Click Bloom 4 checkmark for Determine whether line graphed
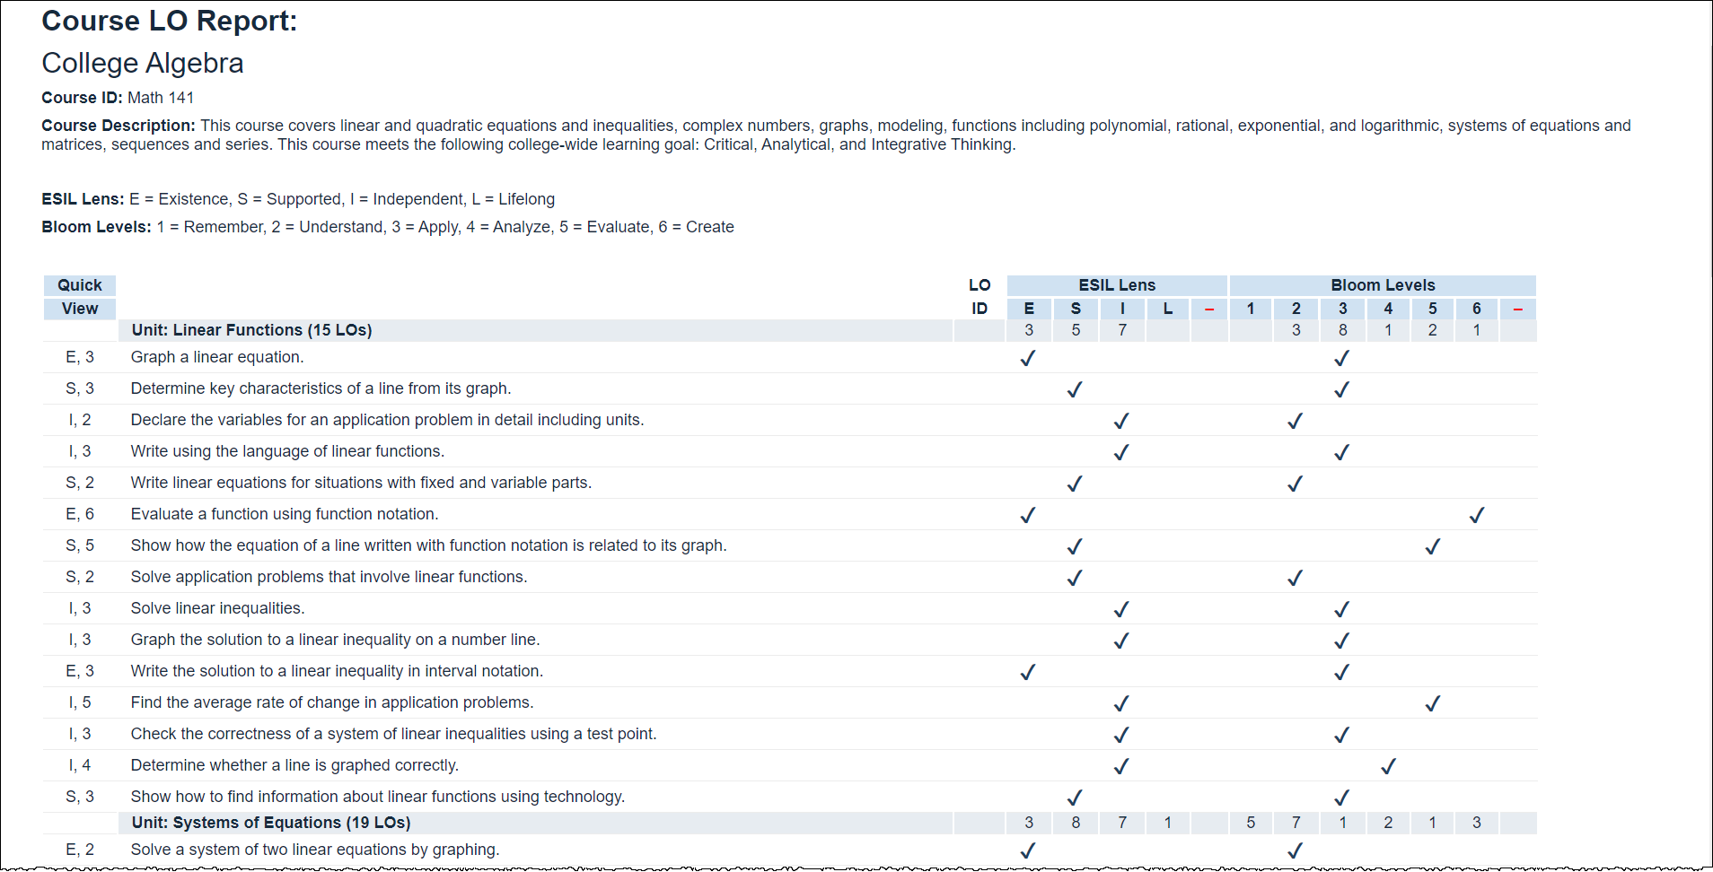Image resolution: width=1713 pixels, height=872 pixels. point(1388,766)
